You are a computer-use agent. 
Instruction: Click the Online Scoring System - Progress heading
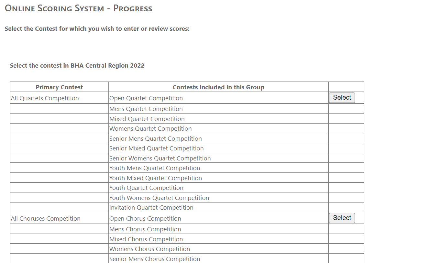pyautogui.click(x=78, y=8)
